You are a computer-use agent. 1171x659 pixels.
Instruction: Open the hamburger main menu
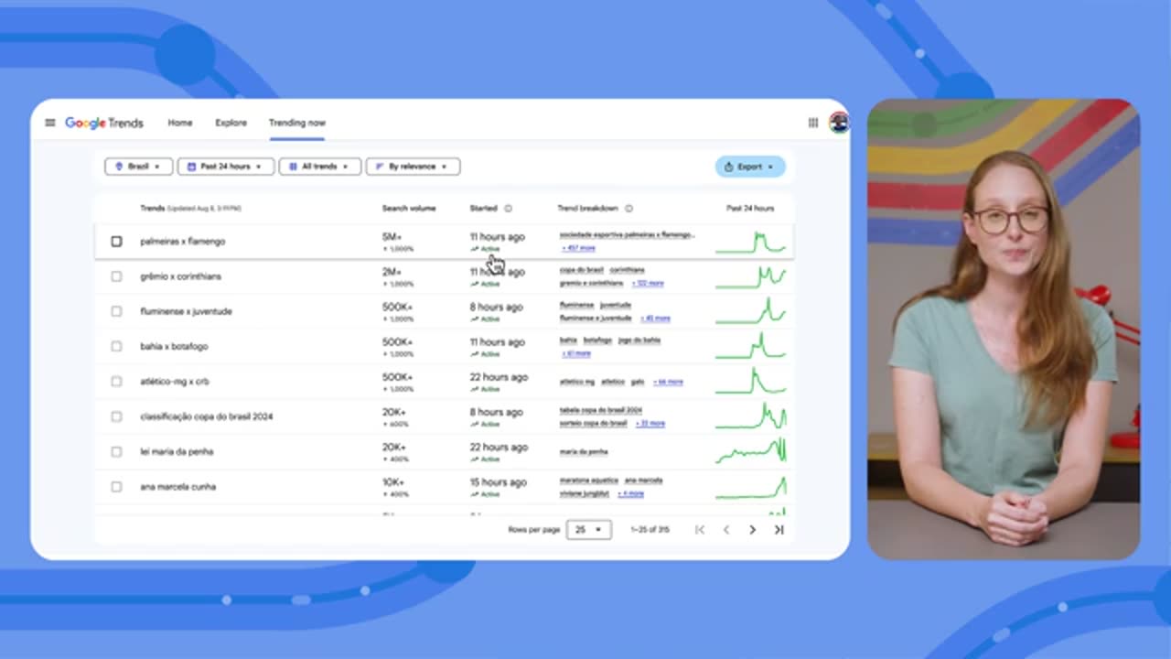pos(50,123)
